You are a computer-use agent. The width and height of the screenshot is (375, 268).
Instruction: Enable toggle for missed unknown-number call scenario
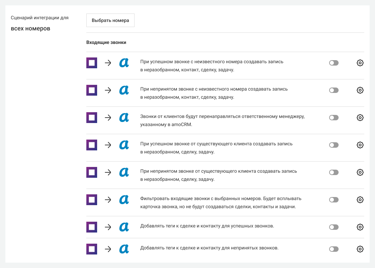(334, 90)
